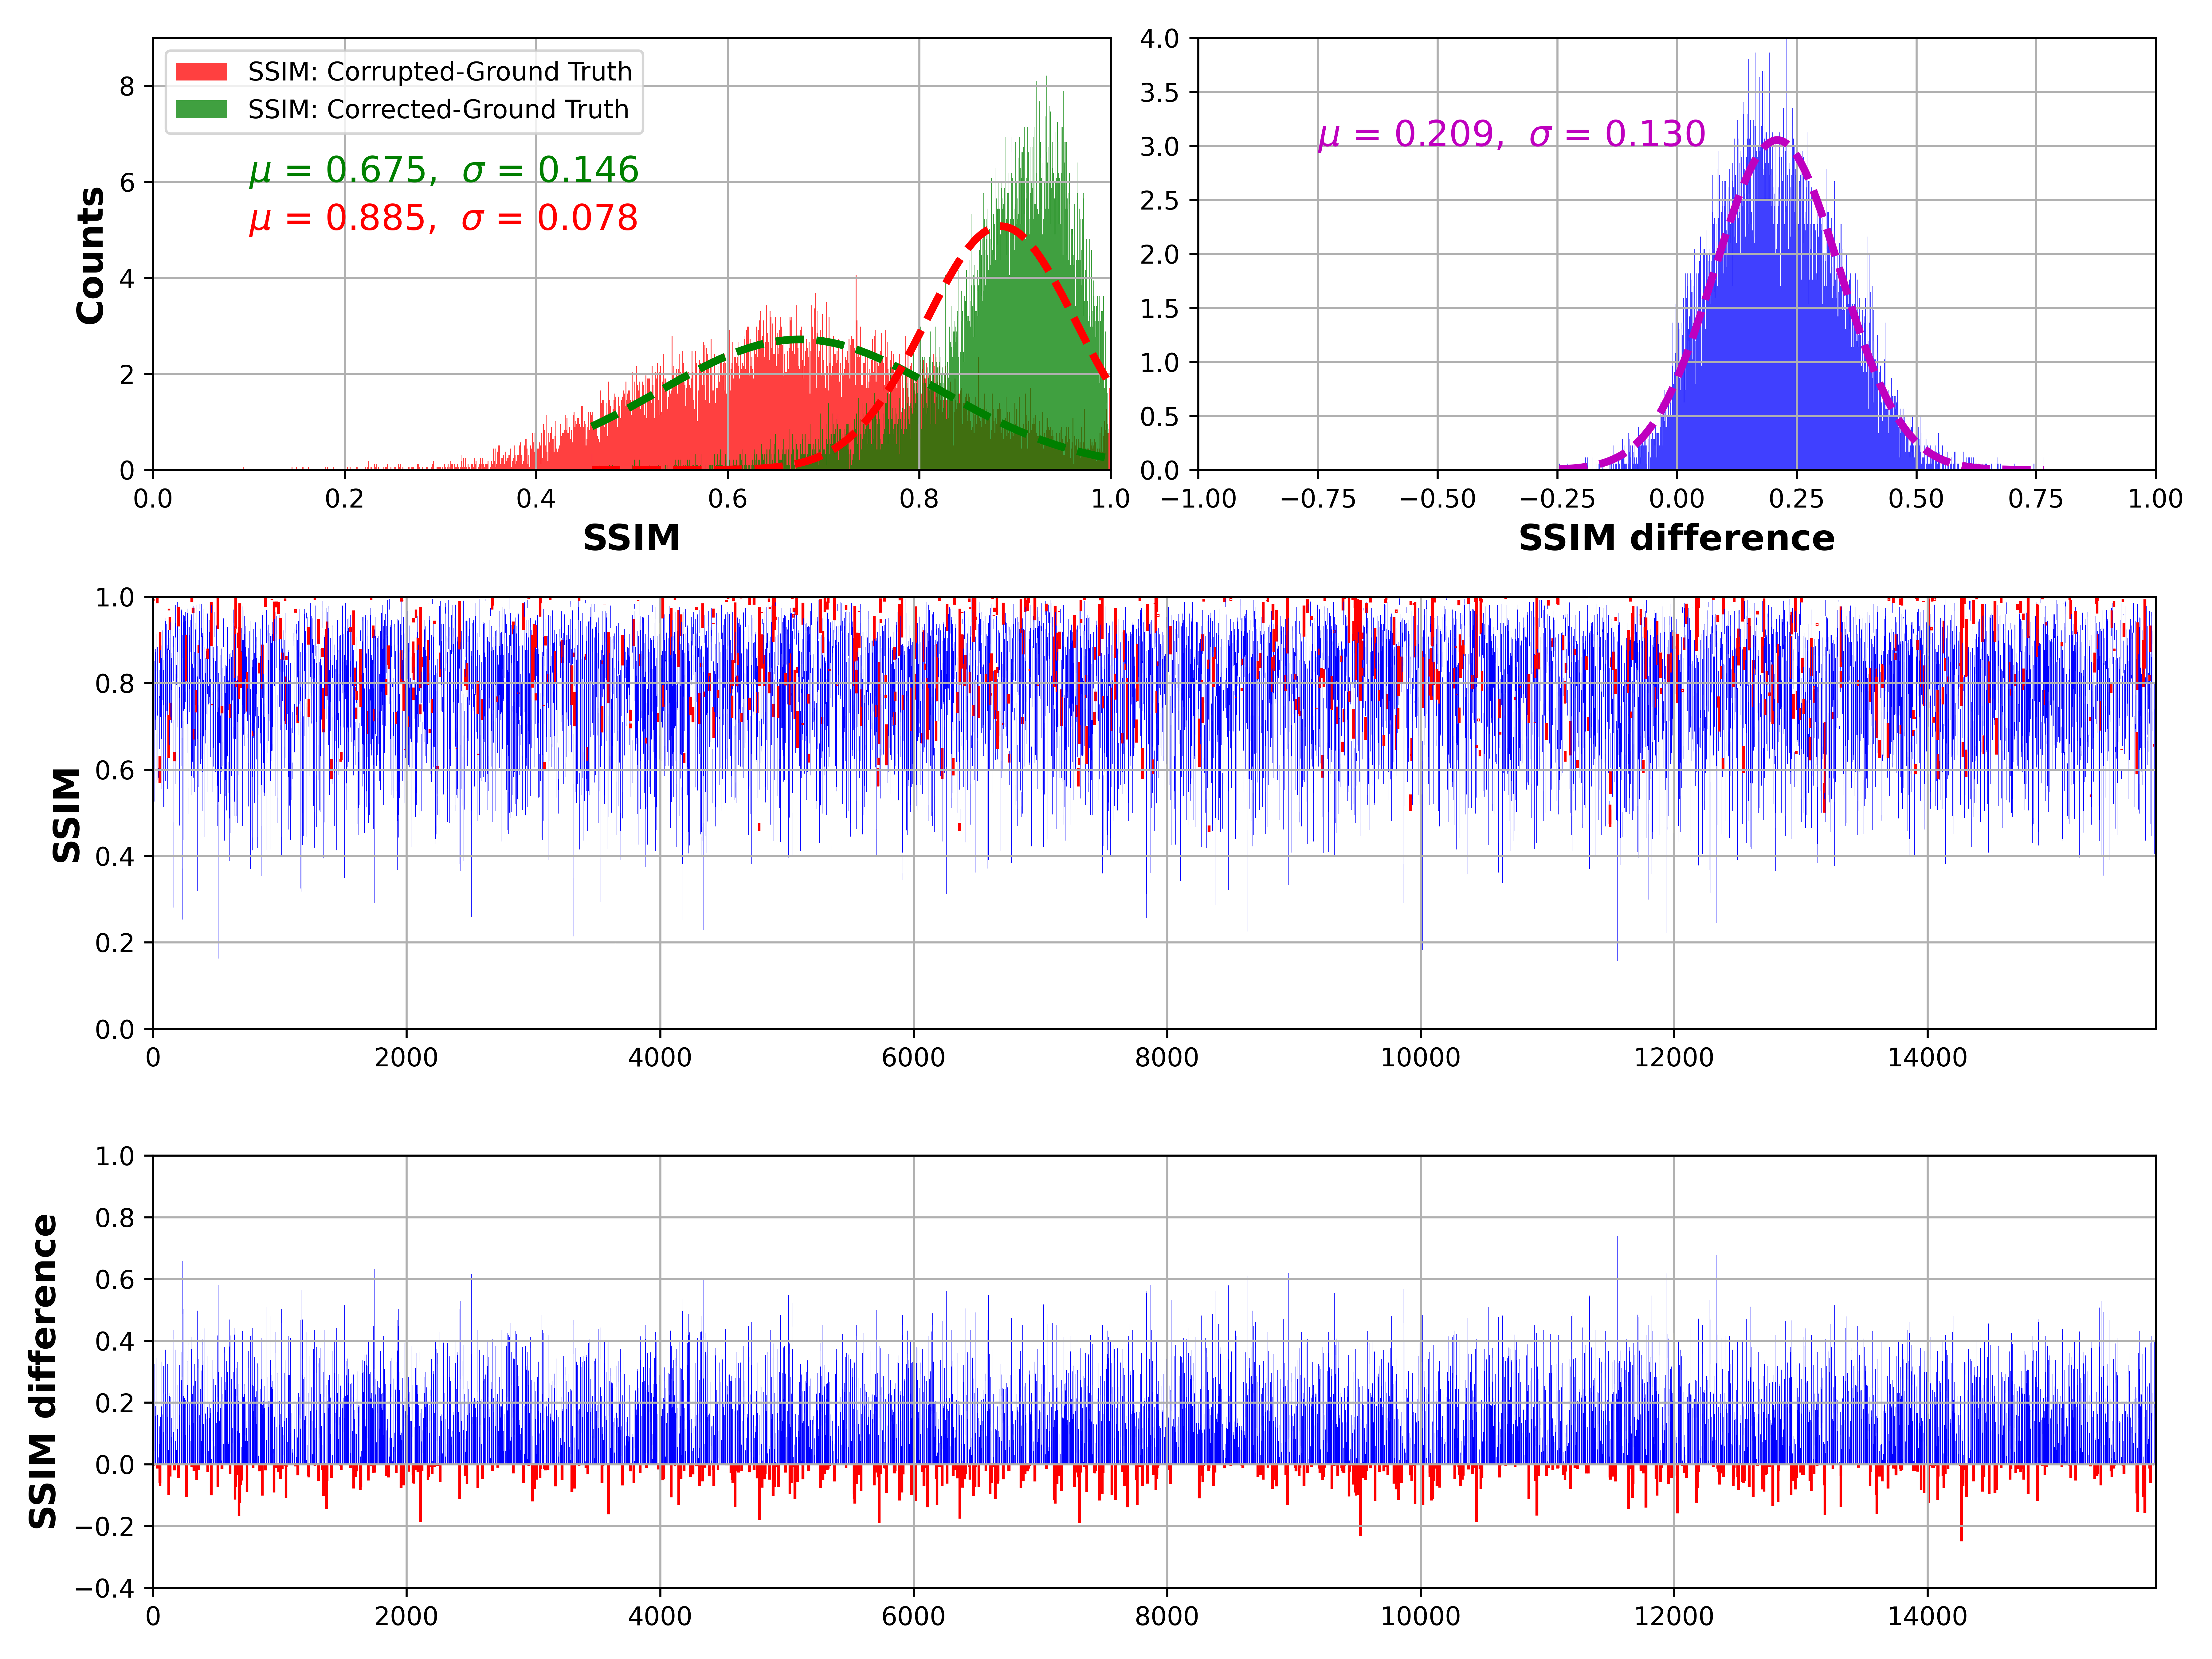Screen dimensions: 2212x1659
Task: Click the '−0.4' tick on the bottom plot
Action: click(x=105, y=1588)
